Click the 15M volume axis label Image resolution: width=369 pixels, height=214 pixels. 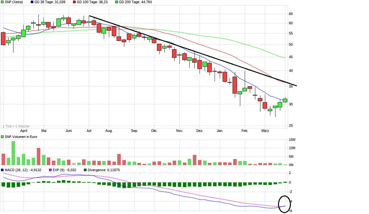pos(291,140)
